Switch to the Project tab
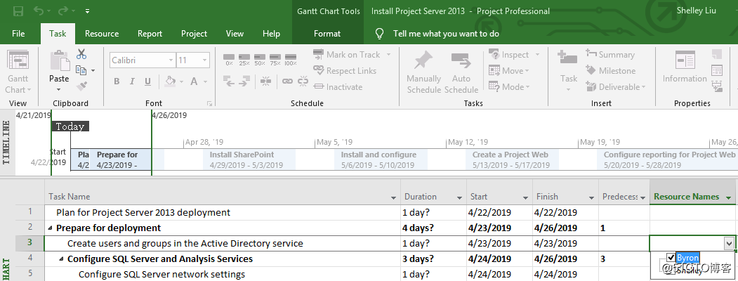 pyautogui.click(x=194, y=34)
